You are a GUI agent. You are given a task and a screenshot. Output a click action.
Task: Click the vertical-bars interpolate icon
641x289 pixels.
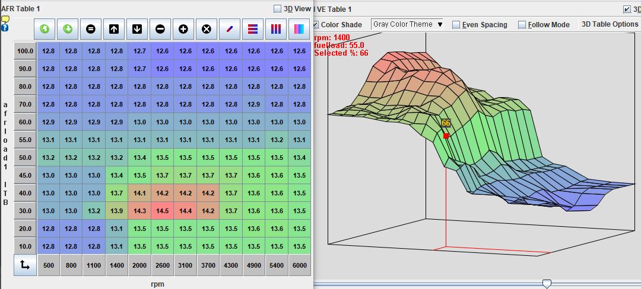click(276, 29)
